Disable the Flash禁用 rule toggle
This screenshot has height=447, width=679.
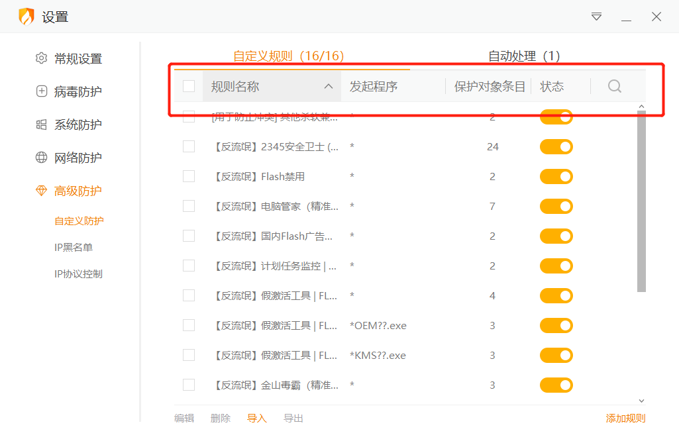click(556, 176)
